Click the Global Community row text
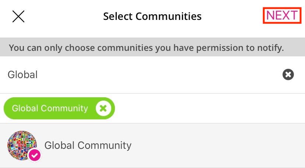Viewport: 305px width, 168px height. [x=88, y=145]
